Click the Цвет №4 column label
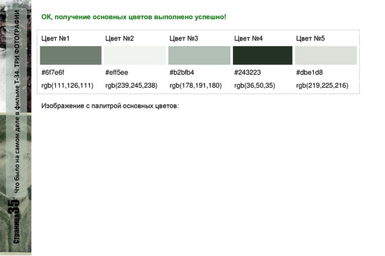The width and height of the screenshot is (385, 256). click(x=248, y=38)
